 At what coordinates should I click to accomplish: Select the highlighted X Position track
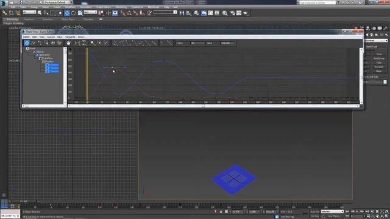(52, 65)
